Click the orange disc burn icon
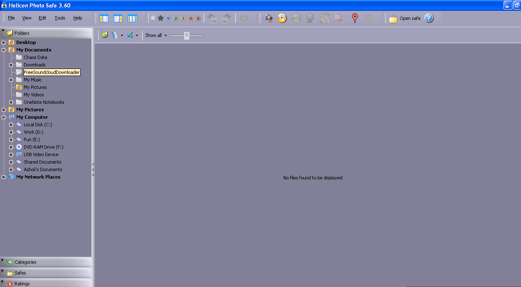 (x=282, y=18)
